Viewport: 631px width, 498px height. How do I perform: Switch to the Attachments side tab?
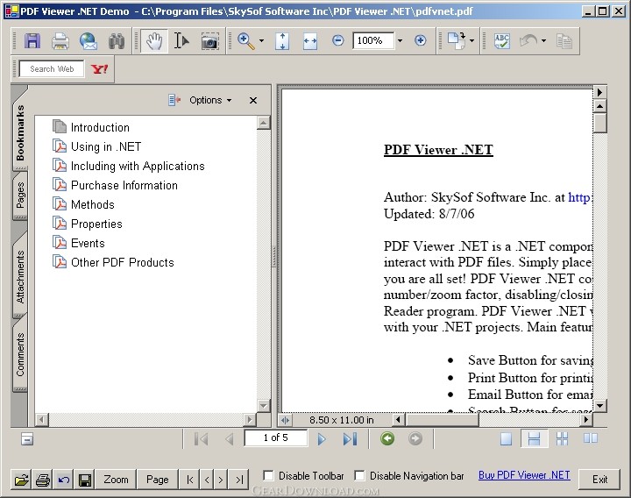click(x=20, y=276)
